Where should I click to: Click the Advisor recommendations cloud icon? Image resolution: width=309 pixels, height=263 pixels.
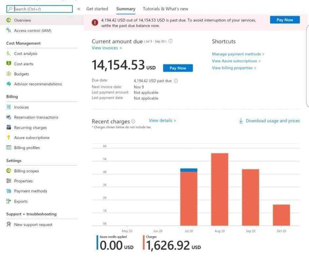coord(9,84)
